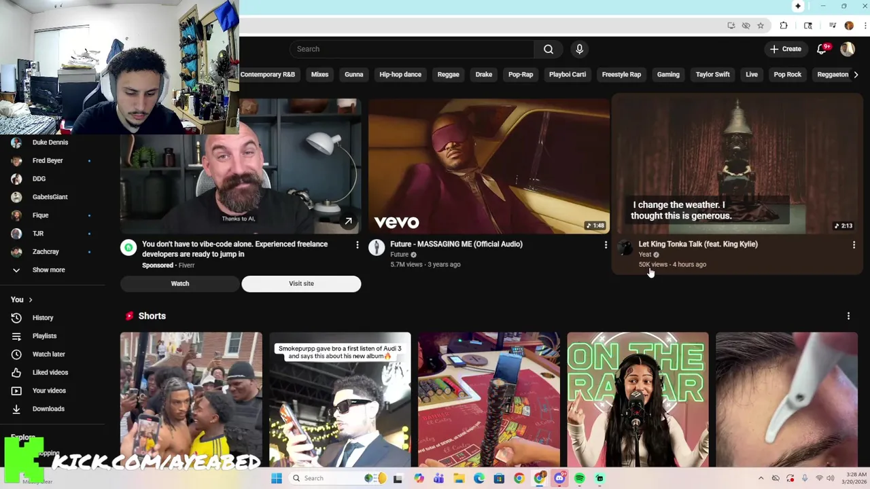Open File Explorer from the taskbar

[459, 478]
